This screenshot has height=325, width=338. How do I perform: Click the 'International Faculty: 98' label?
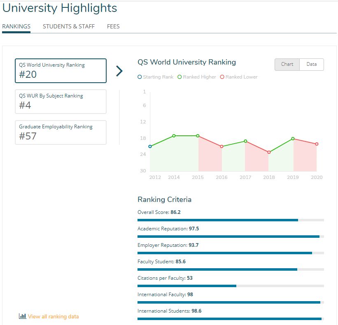[165, 295]
